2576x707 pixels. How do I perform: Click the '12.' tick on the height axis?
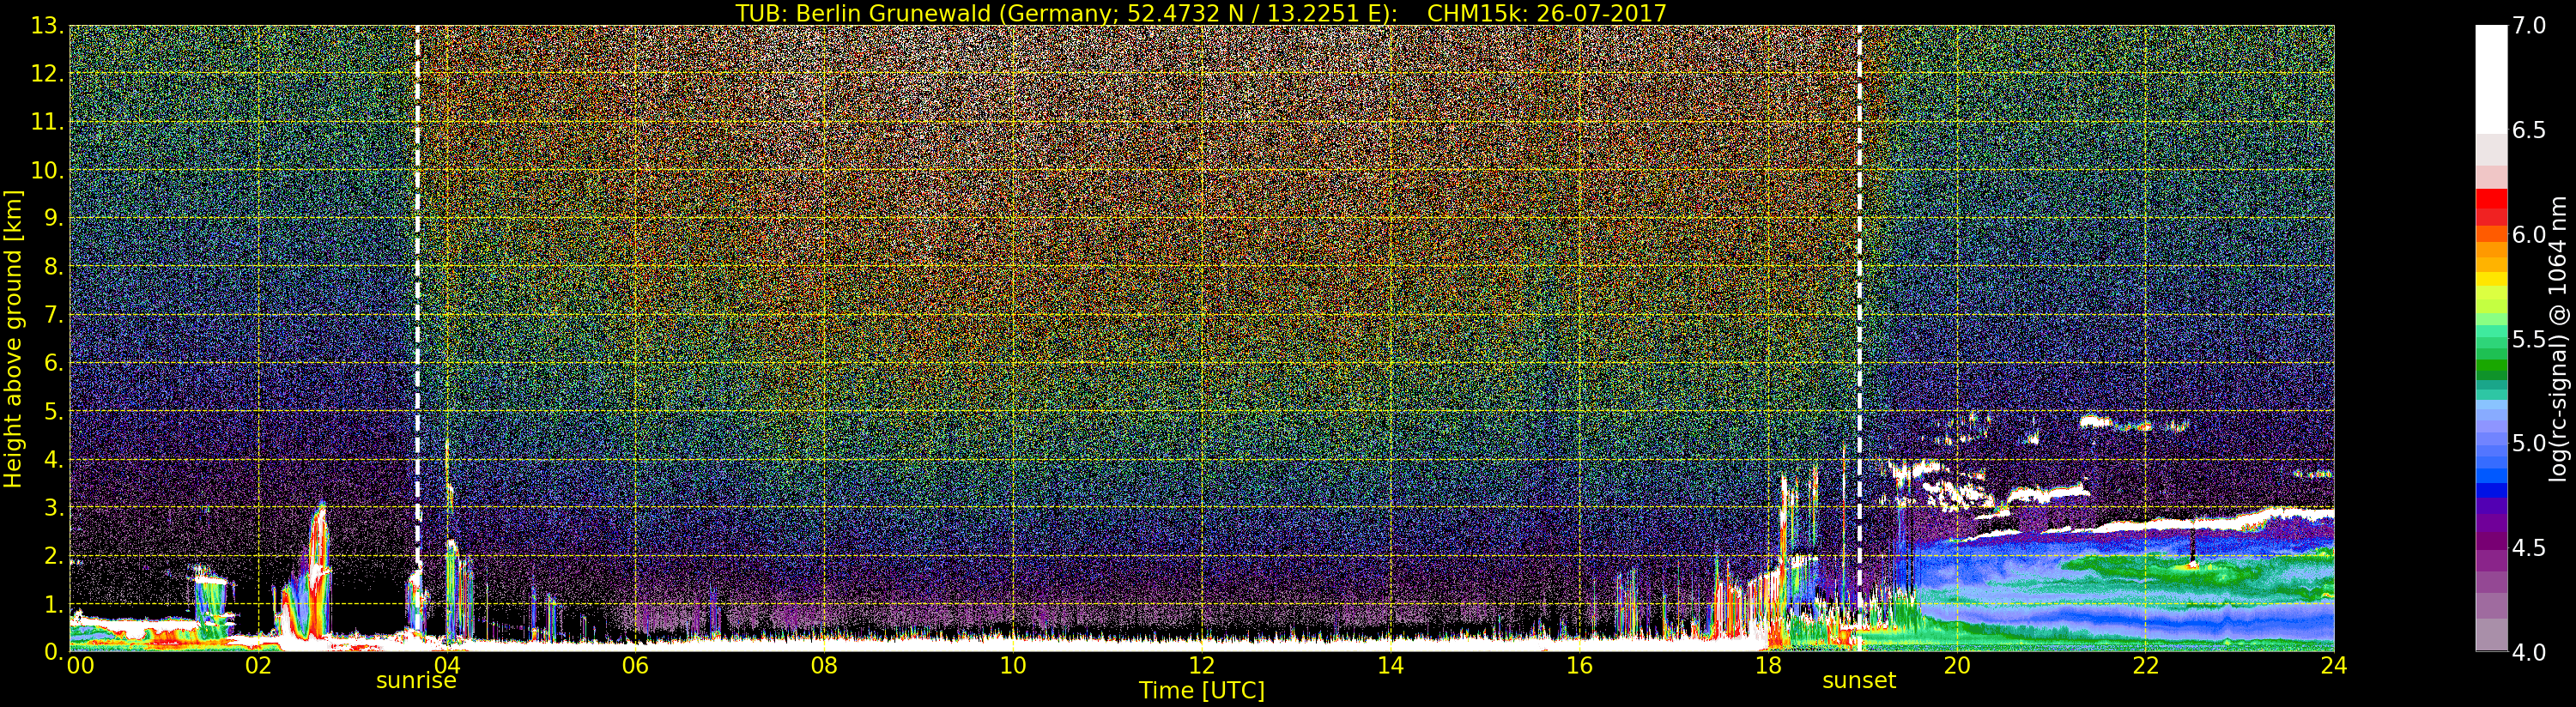tap(48, 74)
